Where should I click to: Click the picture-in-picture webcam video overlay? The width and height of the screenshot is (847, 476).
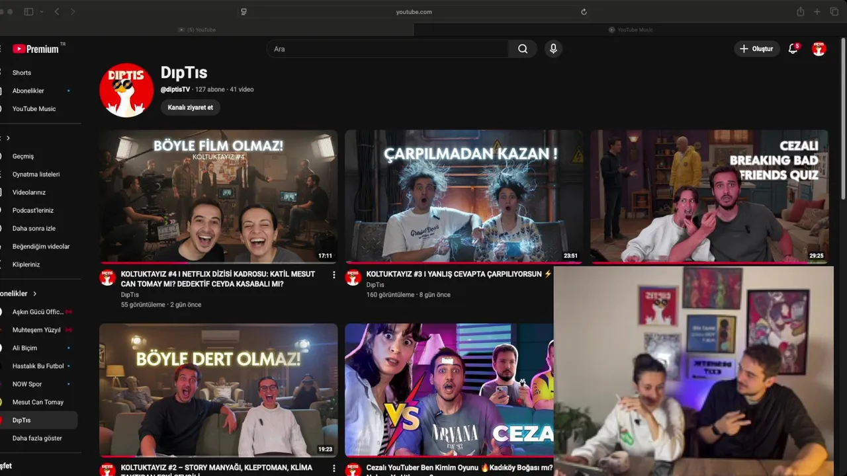coord(693,371)
